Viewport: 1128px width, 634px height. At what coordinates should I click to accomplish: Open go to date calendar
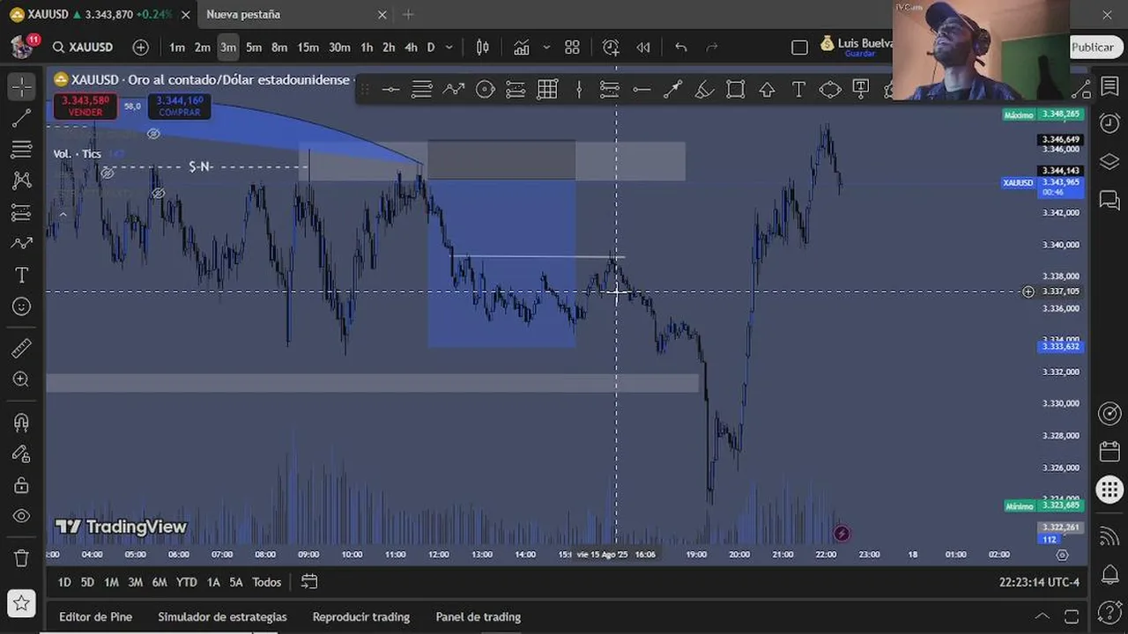[x=309, y=581]
